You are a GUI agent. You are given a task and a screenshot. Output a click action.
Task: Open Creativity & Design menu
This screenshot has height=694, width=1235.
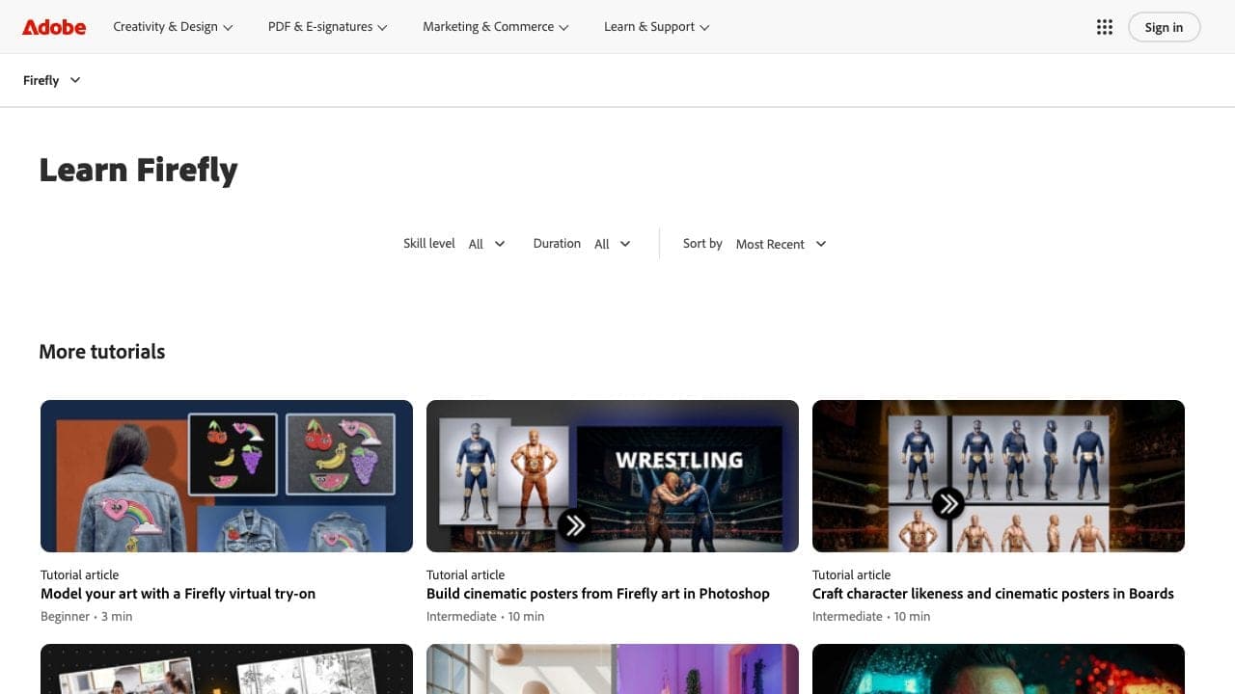coord(173,27)
